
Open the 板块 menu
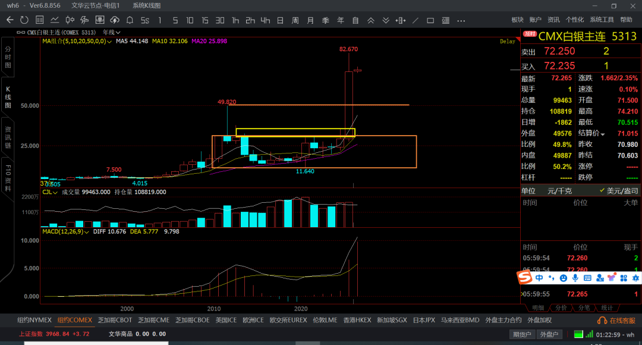518,20
